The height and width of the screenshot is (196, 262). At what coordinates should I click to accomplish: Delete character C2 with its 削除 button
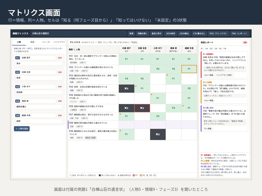60,72
